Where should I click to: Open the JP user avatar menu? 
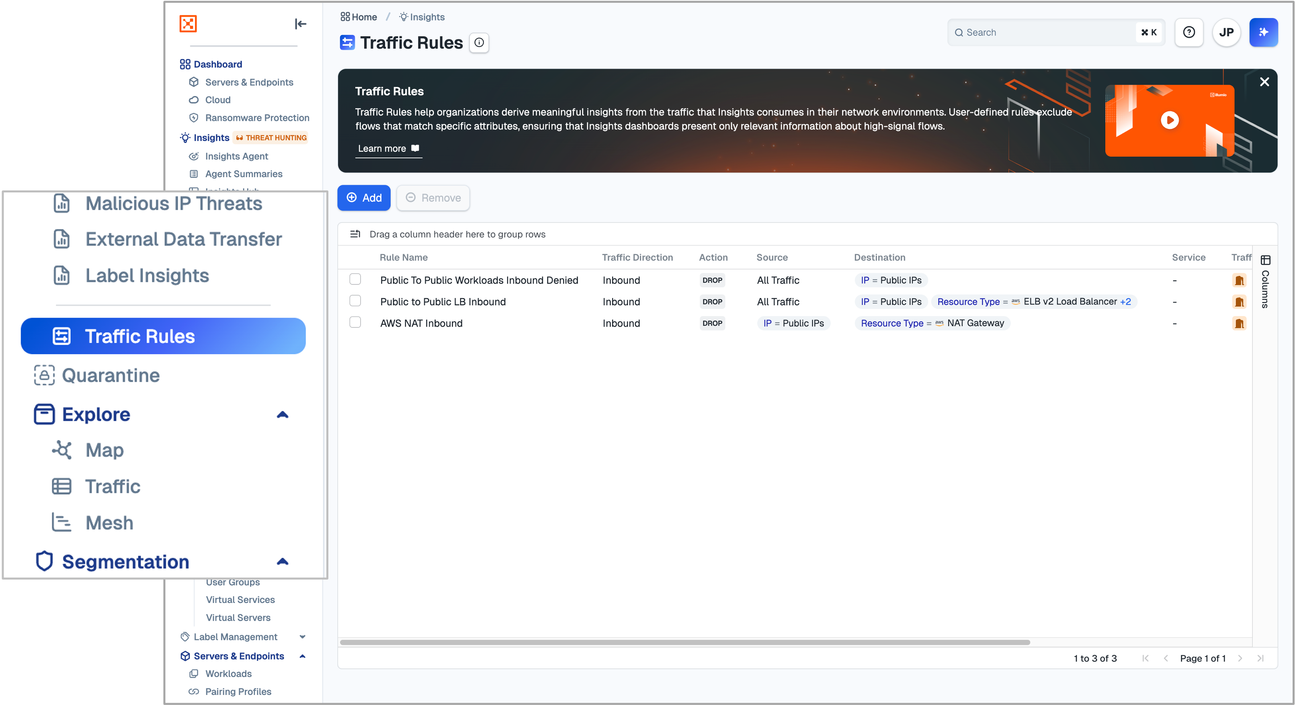click(x=1226, y=32)
